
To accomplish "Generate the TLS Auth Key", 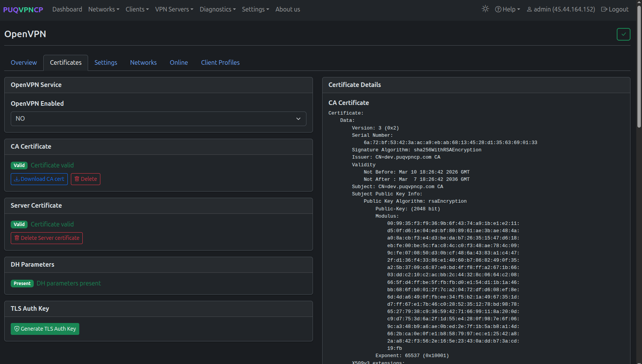I will tap(45, 329).
